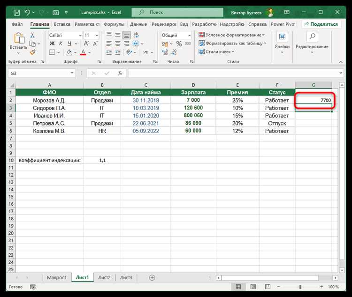Screen dimensions: 352x297
Task: Select cell G2 containing 7700
Action: pyautogui.click(x=314, y=100)
